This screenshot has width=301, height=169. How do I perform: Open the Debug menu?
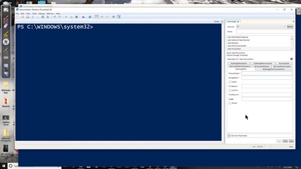(x=41, y=14)
